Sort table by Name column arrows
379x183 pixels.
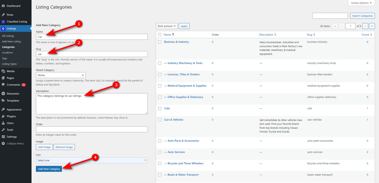173,35
